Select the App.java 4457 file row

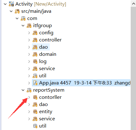tap(81, 83)
